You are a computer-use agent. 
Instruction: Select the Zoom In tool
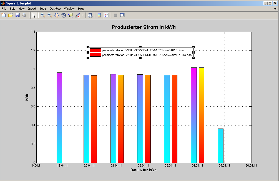pyautogui.click(x=43, y=15)
